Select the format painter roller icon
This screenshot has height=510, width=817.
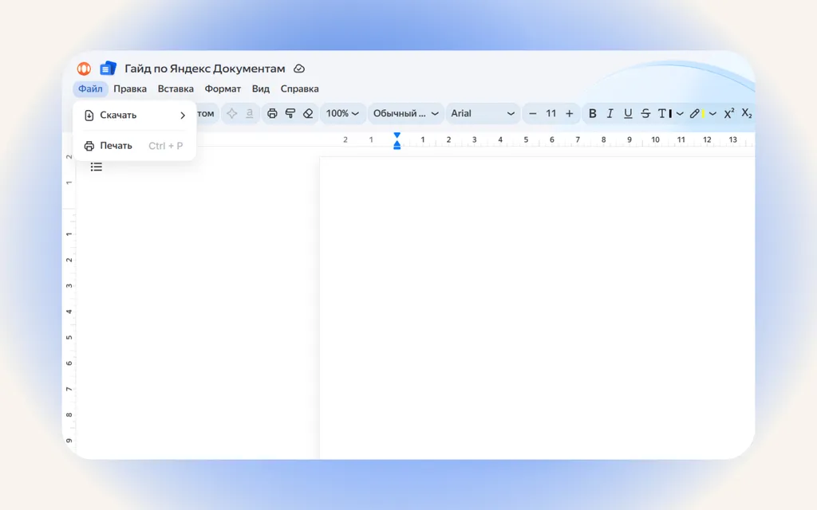290,113
